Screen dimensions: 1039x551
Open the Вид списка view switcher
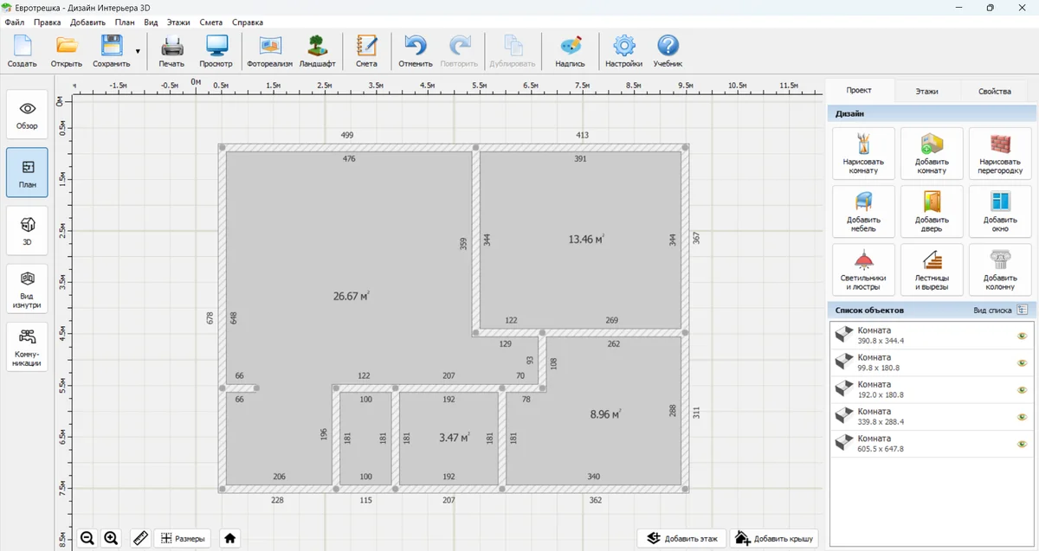pos(1022,310)
